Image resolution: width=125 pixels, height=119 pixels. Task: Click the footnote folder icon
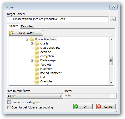(x=37, y=65)
